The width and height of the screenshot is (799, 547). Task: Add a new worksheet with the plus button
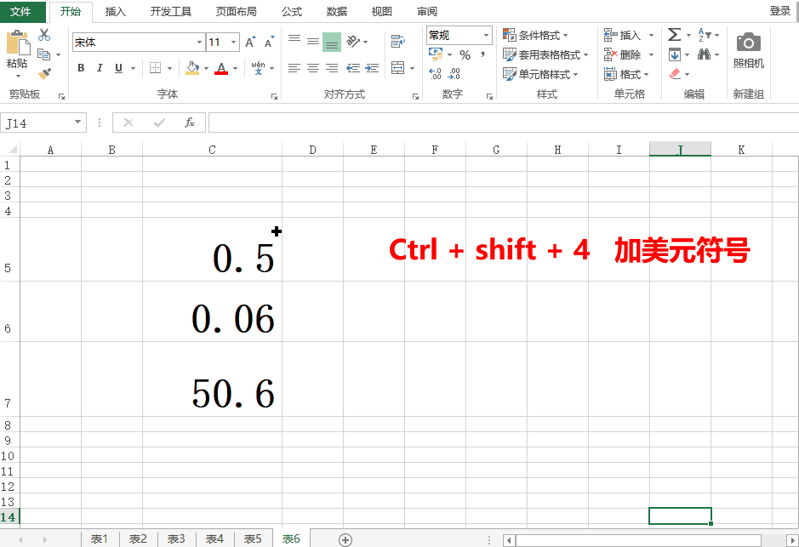click(x=344, y=539)
